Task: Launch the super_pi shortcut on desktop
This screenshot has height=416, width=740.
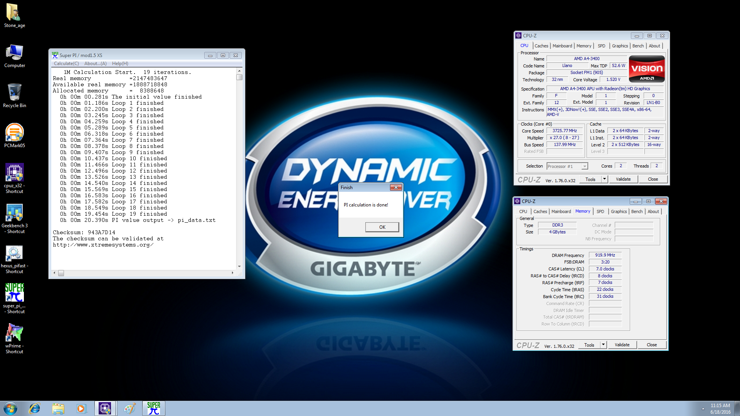Action: pyautogui.click(x=14, y=299)
